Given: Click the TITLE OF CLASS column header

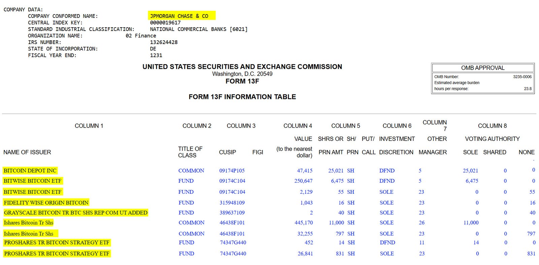Looking at the screenshot, I should [x=190, y=152].
